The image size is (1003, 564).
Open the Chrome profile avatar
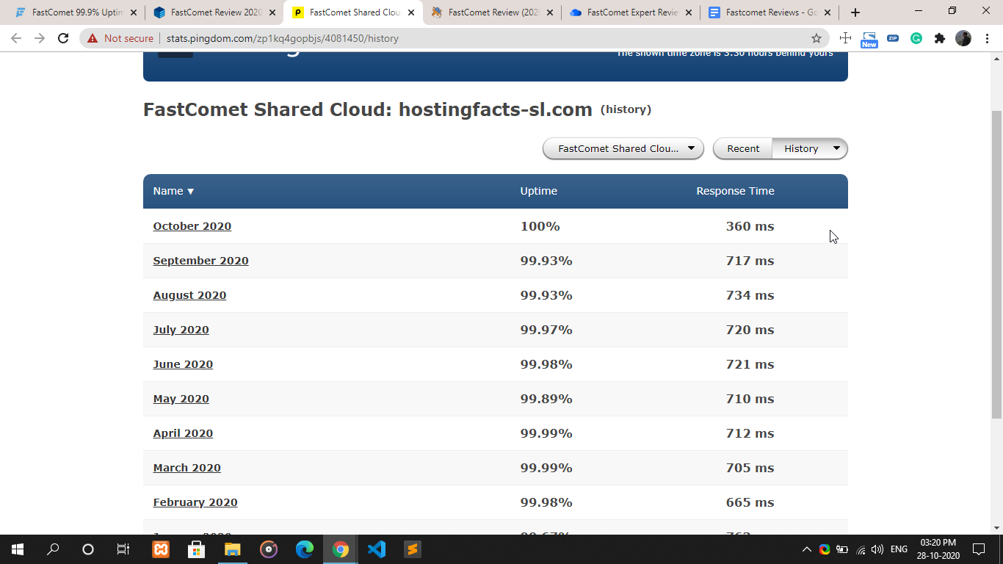[x=963, y=38]
